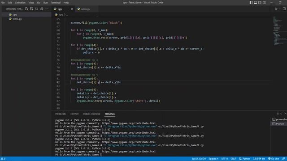Image resolution: width=287 pixels, height=161 pixels.
Task: Click t.py breadcrumb above the editor
Action: coord(61,15)
